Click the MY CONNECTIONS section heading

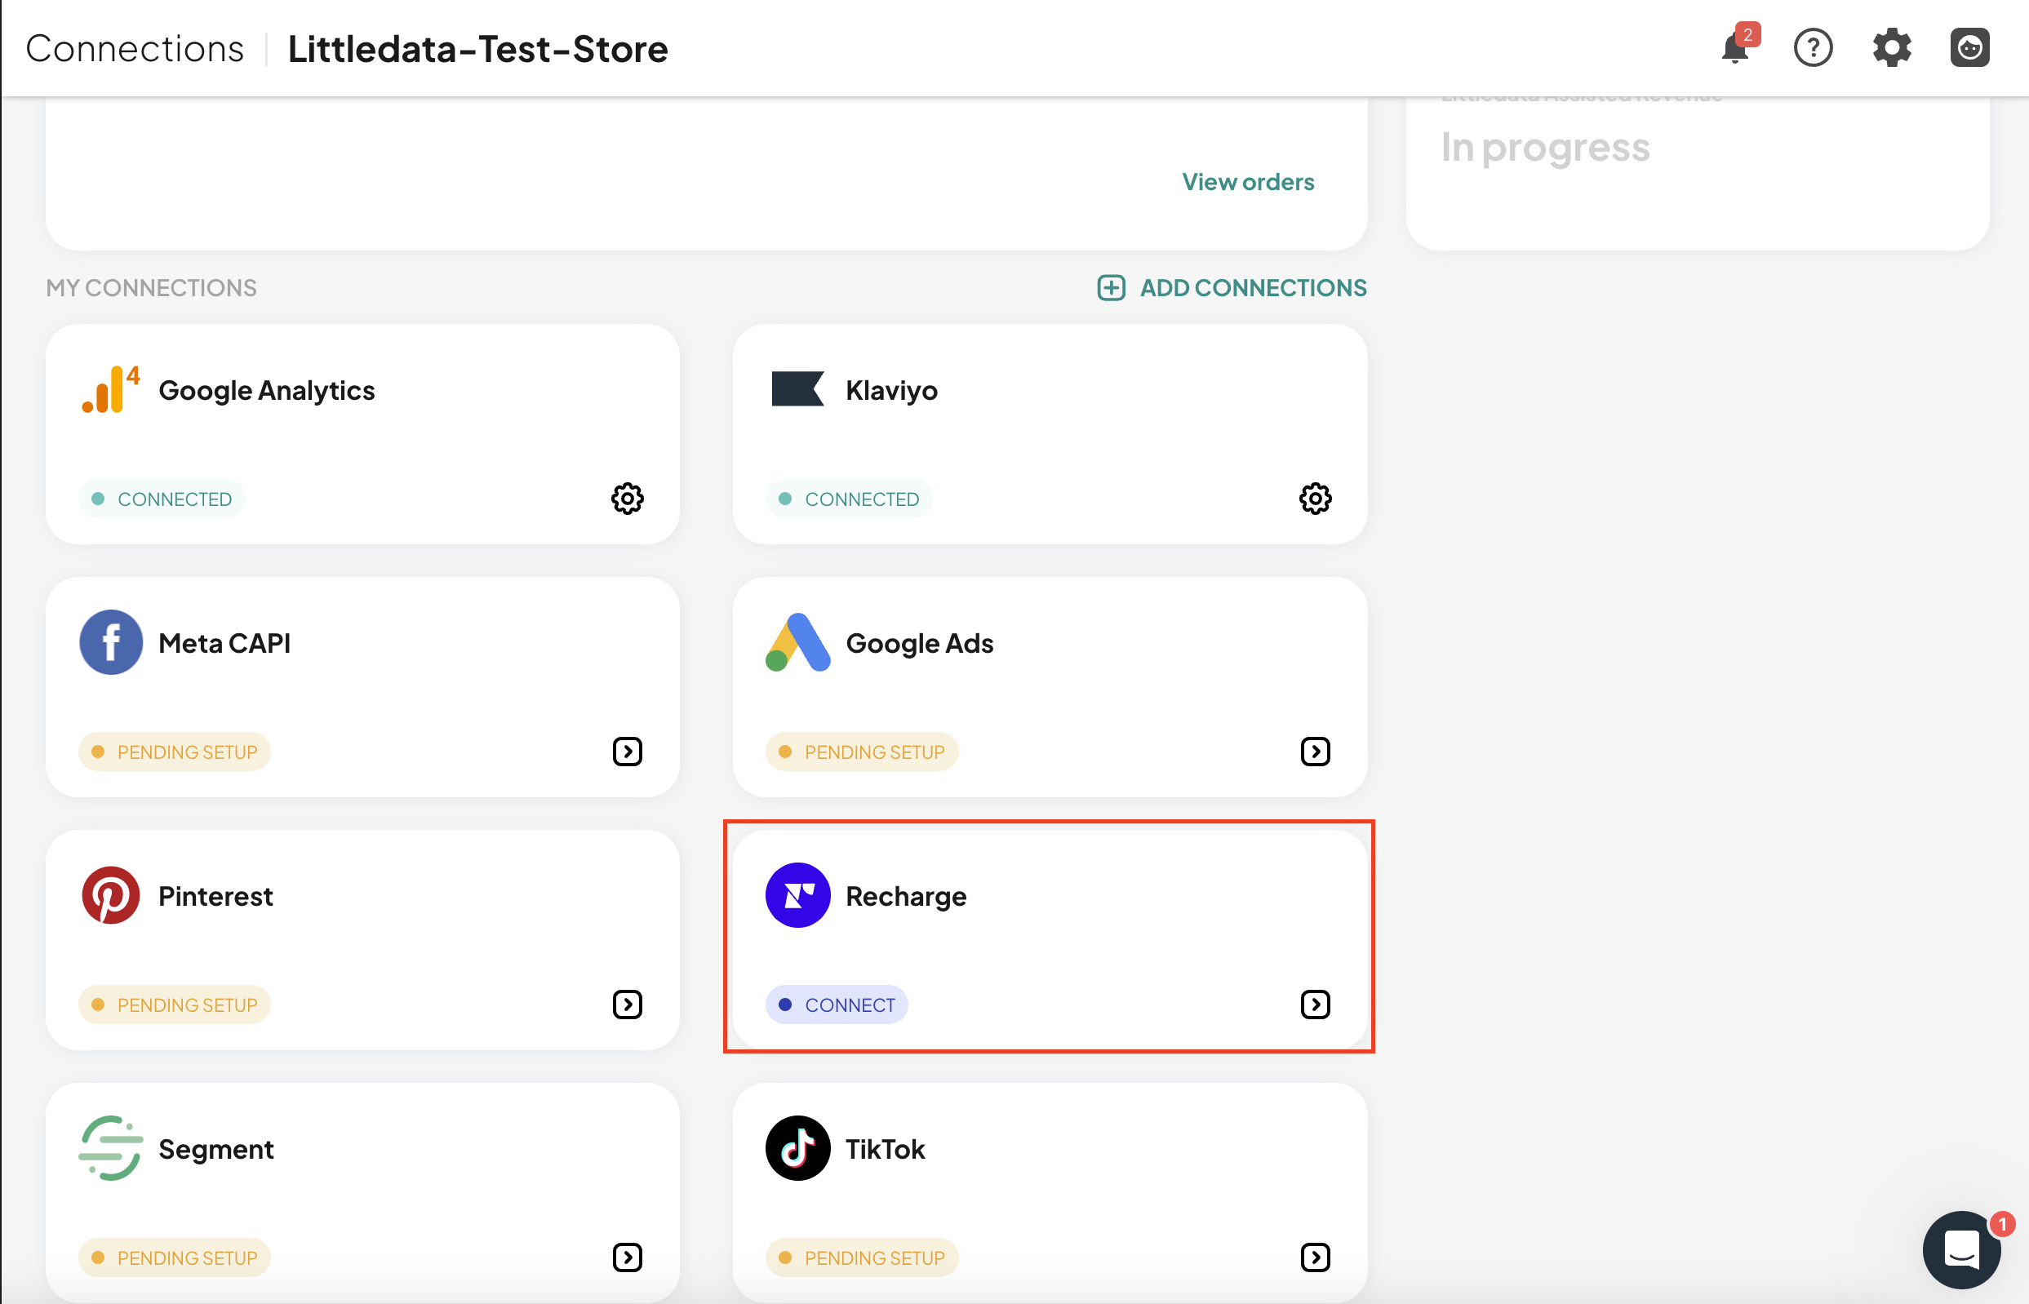(x=151, y=288)
